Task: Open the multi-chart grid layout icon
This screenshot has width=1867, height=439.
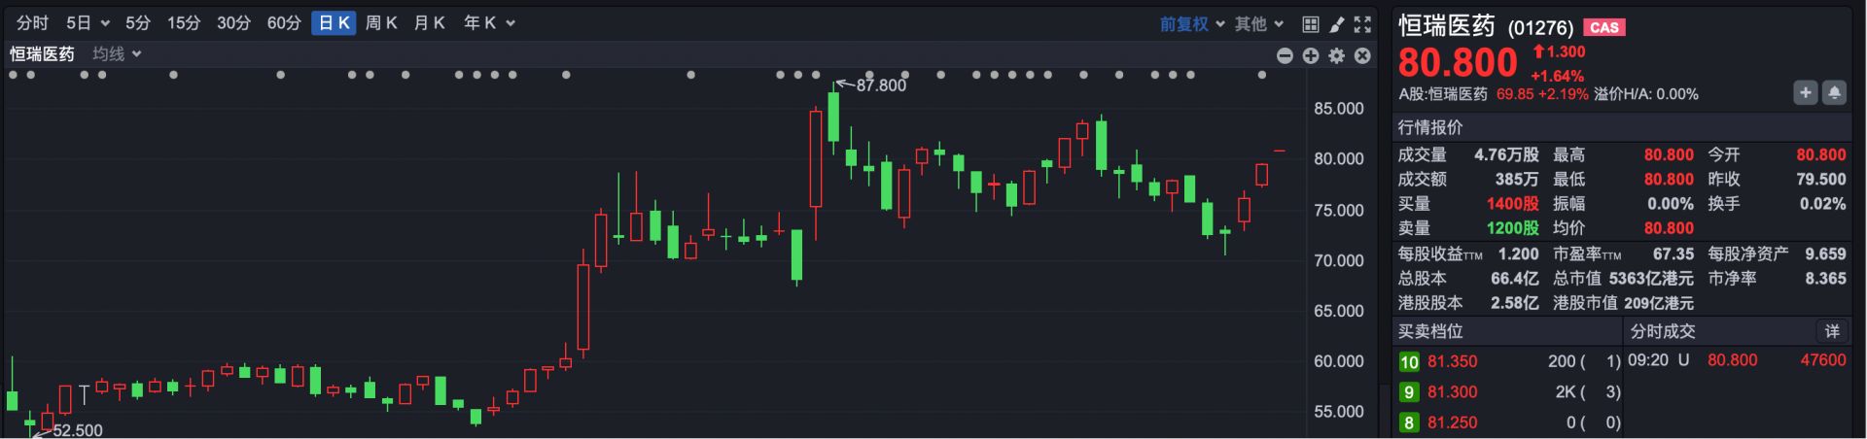Action: pos(1311,24)
